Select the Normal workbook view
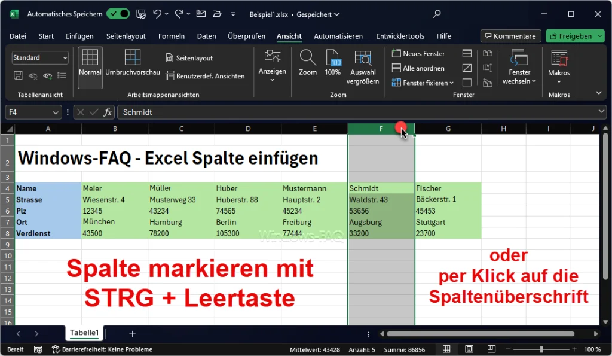This screenshot has height=356, width=612. pyautogui.click(x=90, y=67)
